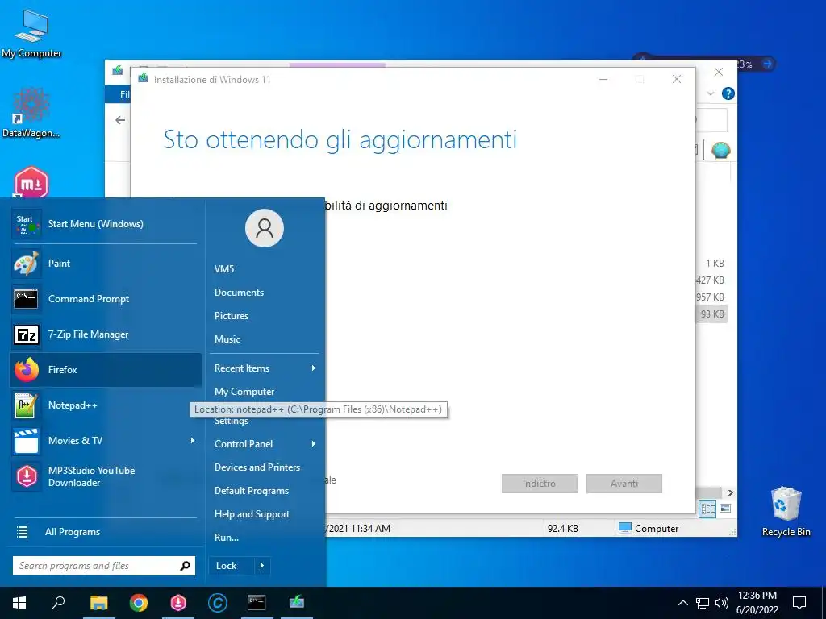Expand the Explorer ribbon chevron
Image resolution: width=826 pixels, height=619 pixels.
[710, 93]
